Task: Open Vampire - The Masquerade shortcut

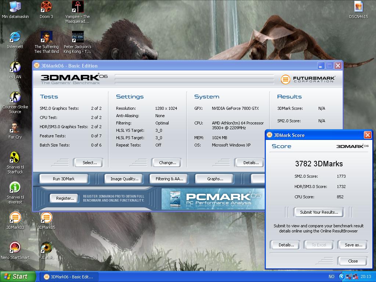Action: (x=77, y=12)
